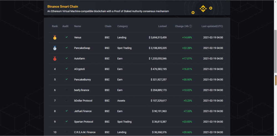Sort by the Rank column header
The image size is (277, 136).
(55, 26)
